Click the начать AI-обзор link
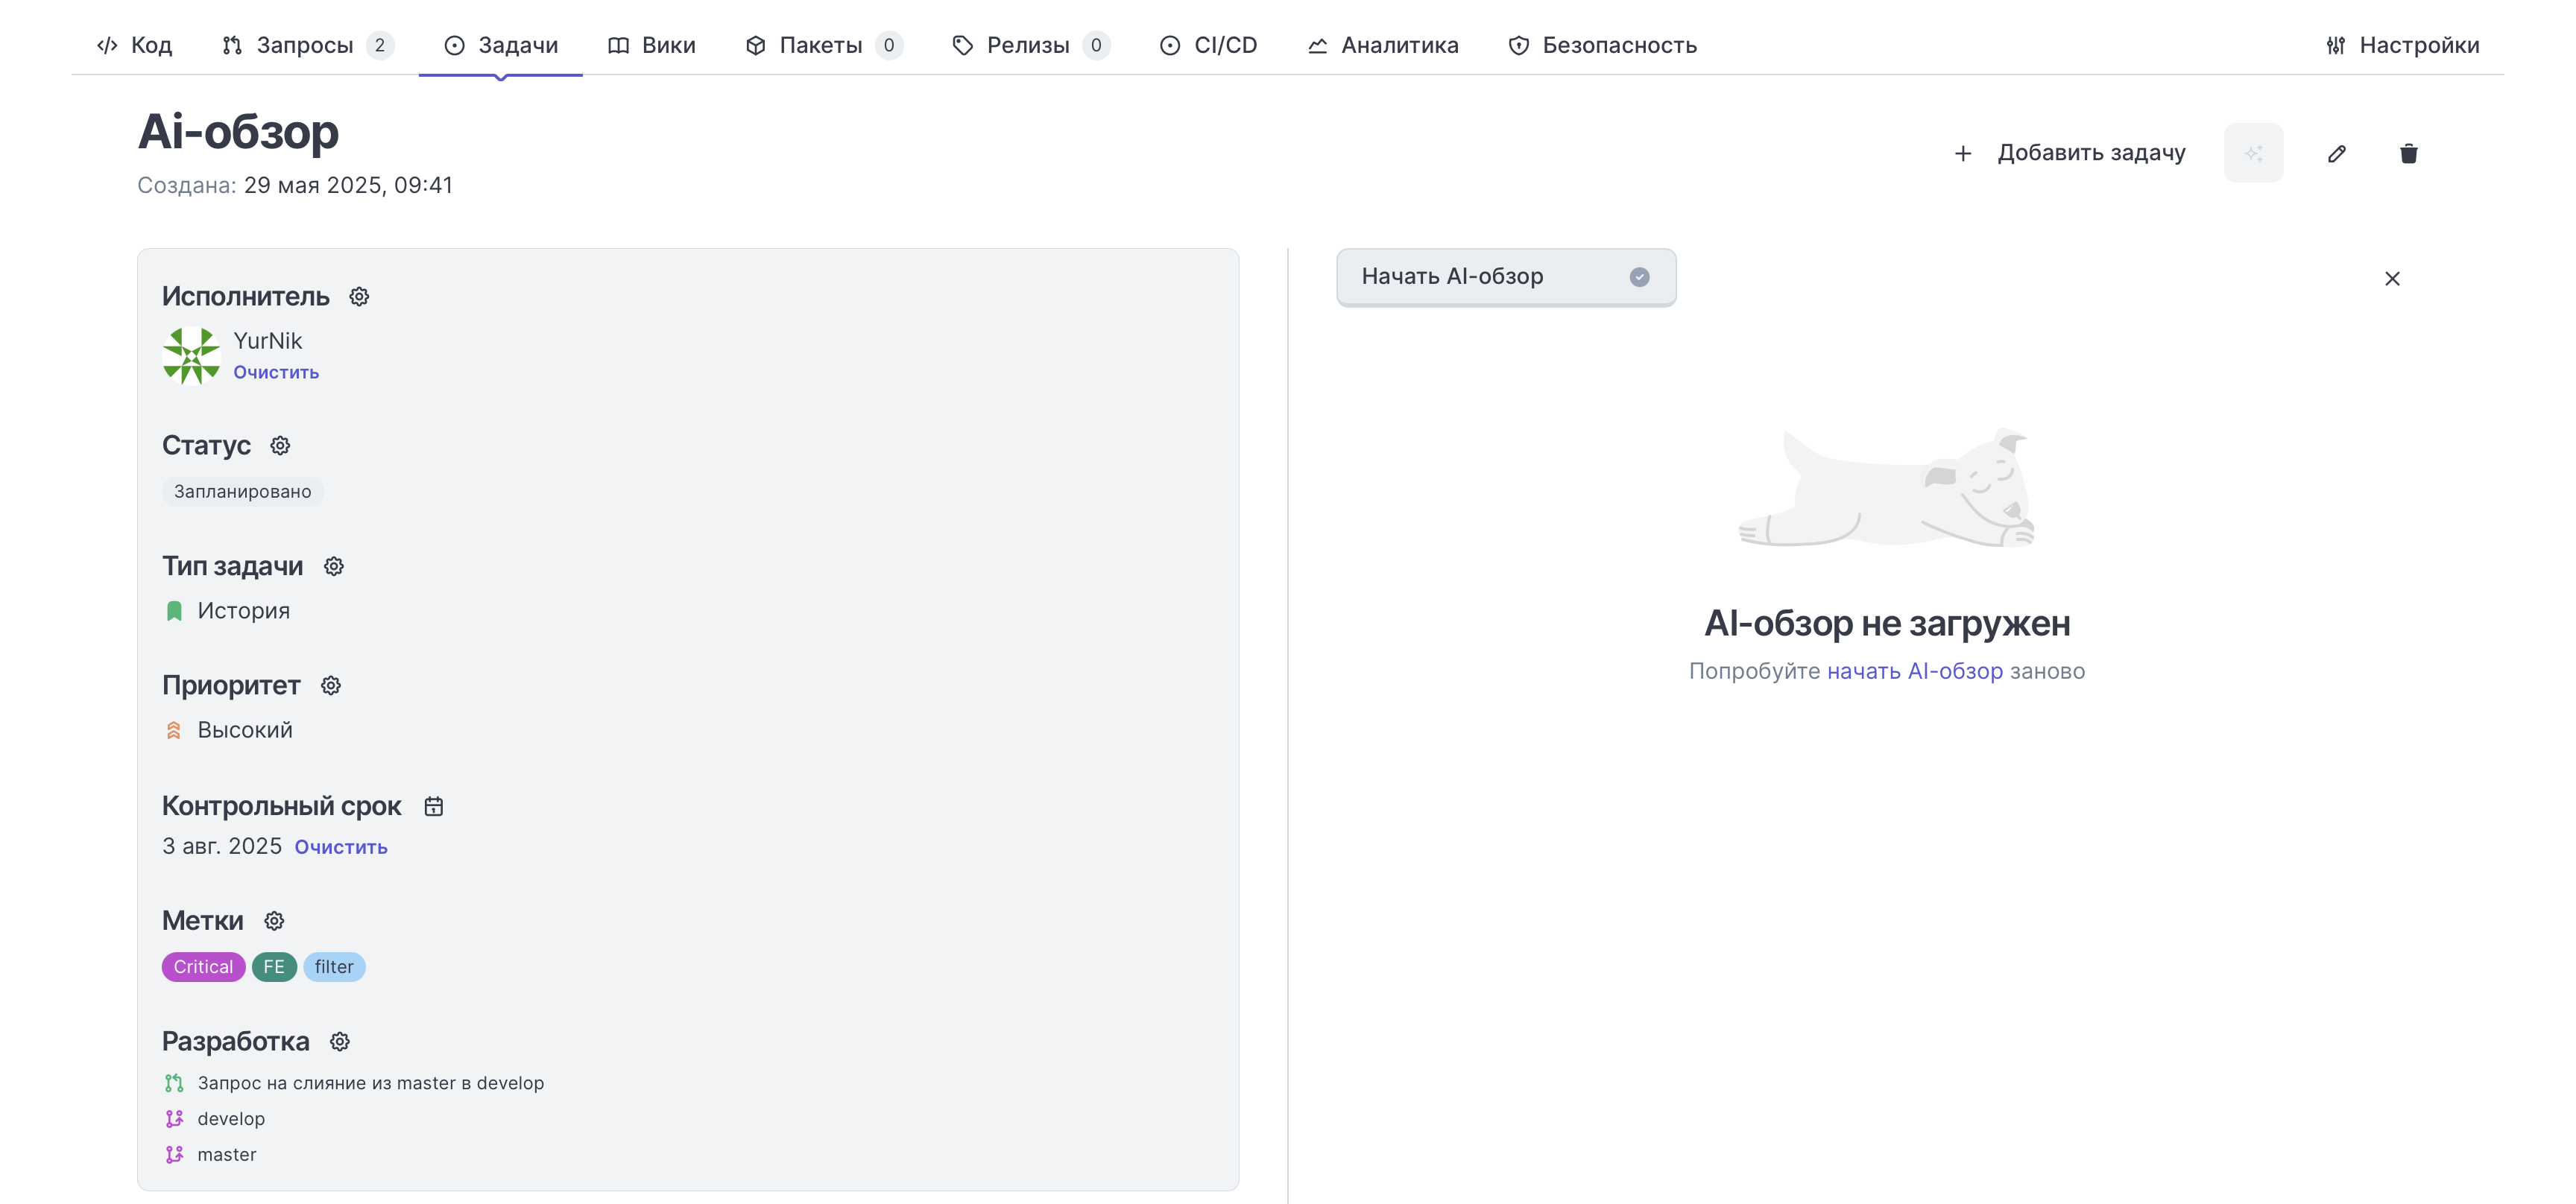 1914,671
